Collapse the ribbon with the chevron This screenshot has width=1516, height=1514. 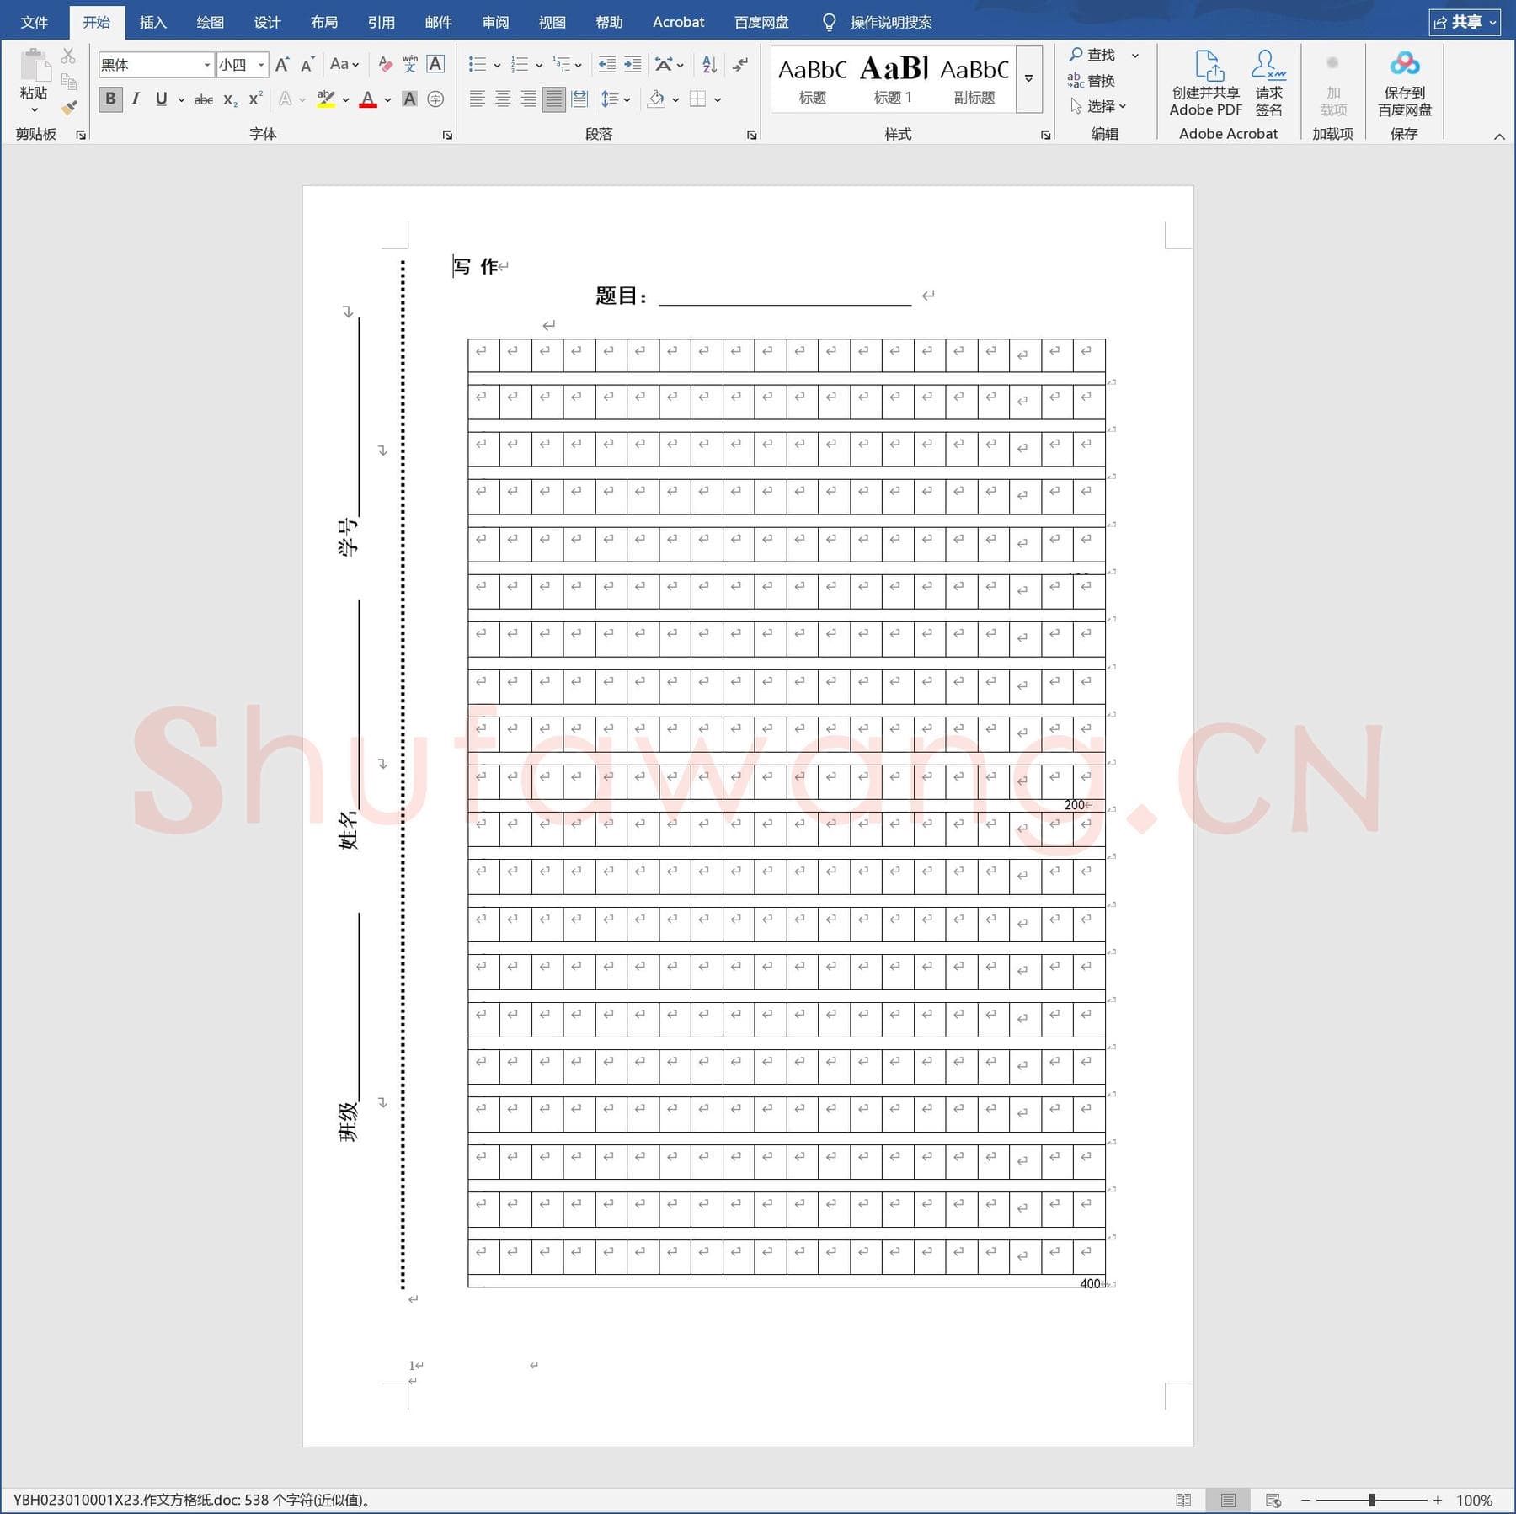1499,136
